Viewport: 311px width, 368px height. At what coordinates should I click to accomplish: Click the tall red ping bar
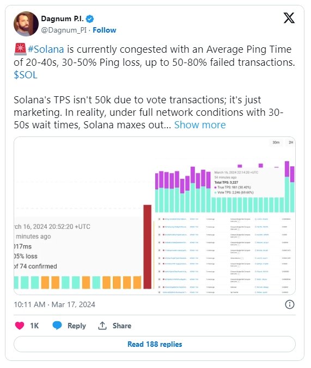(148, 247)
